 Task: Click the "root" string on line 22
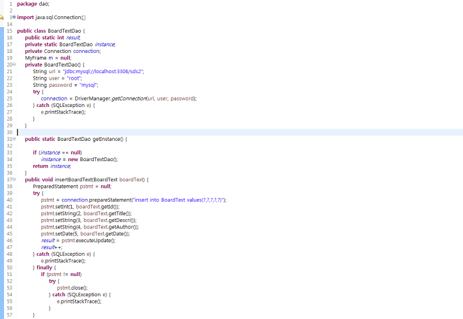pos(74,78)
